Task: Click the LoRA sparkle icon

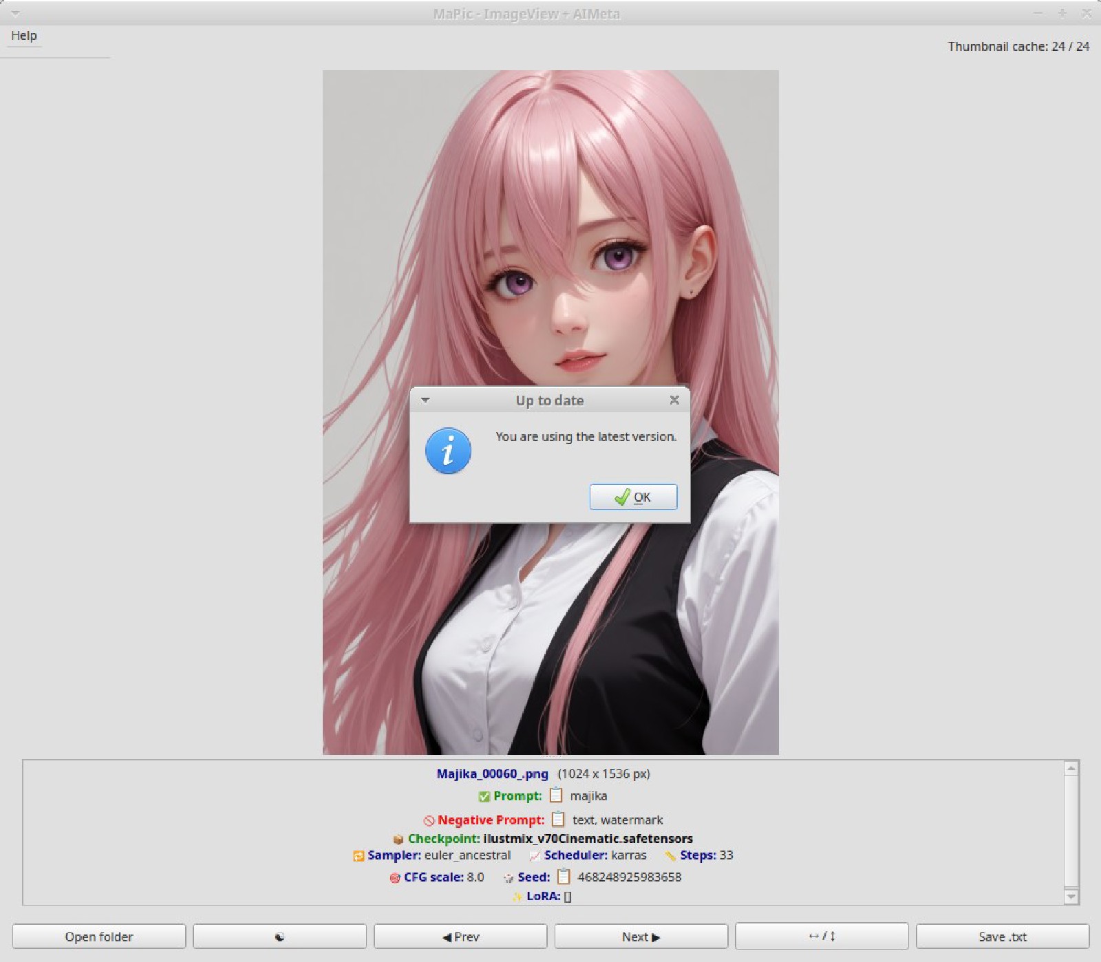Action: tap(517, 896)
